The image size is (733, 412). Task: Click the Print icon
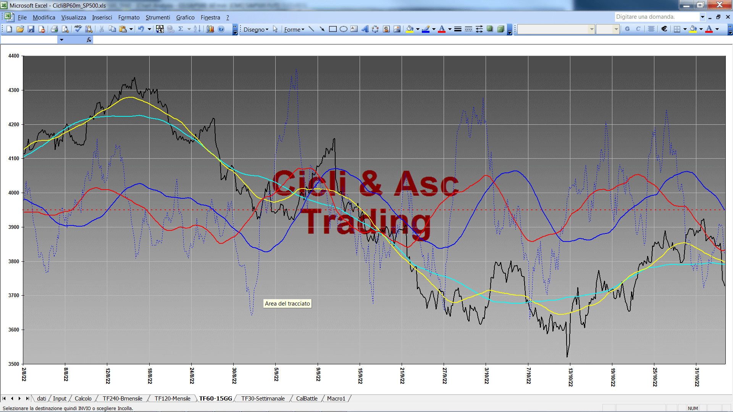point(54,29)
